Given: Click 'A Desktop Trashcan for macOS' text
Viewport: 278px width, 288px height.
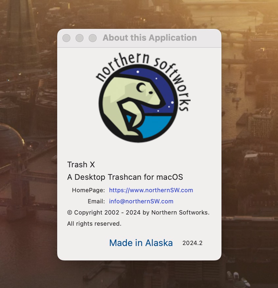Looking at the screenshot, I should coord(125,177).
